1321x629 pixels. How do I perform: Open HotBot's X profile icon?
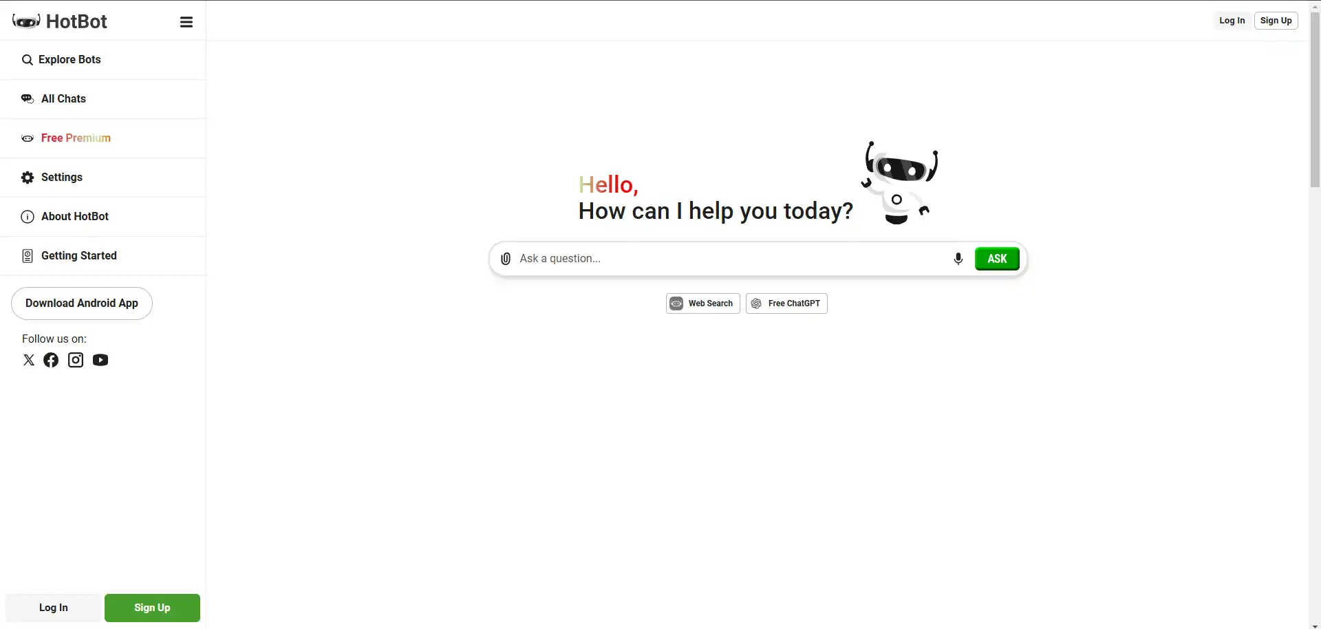[29, 360]
